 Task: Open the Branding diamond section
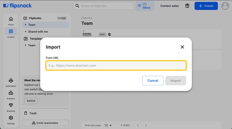coord(11,108)
